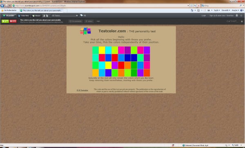Close the current bar with the X
Viewport: 245px width, 148px height.
pyautogui.click(x=242, y=21)
